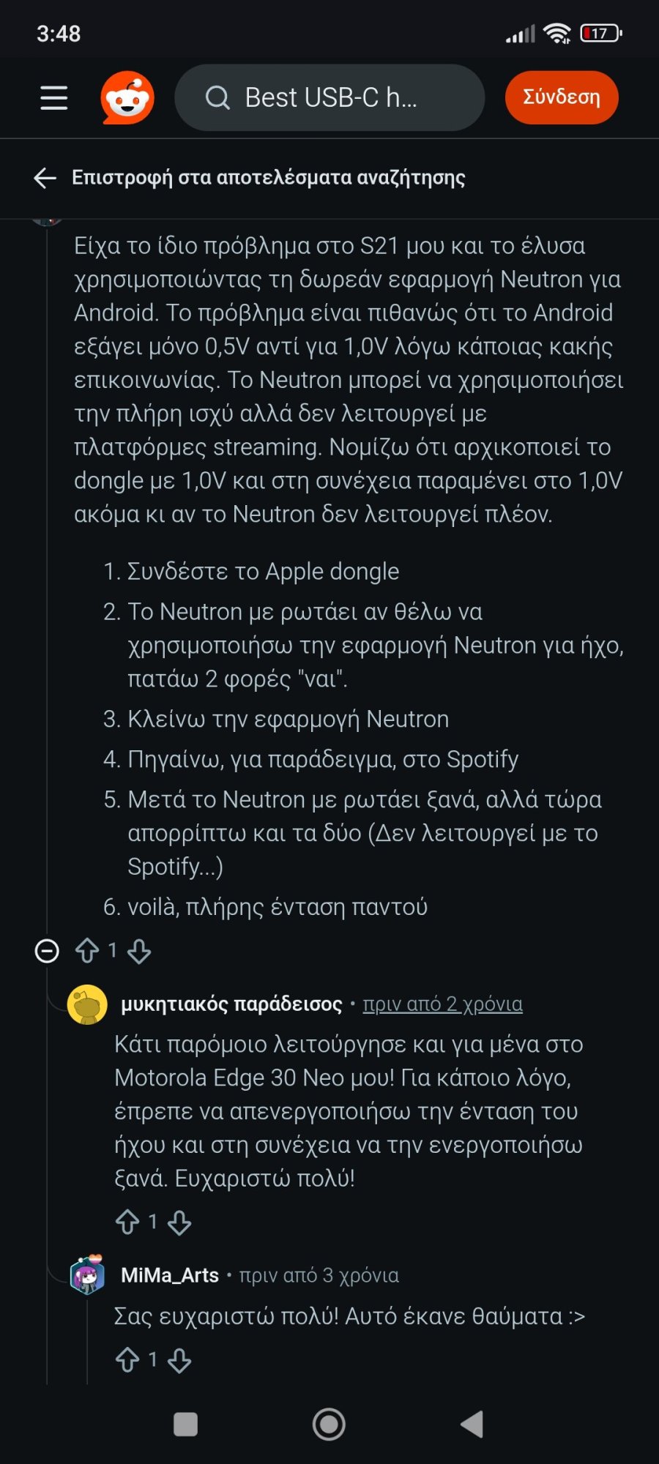The image size is (659, 1464).
Task: Upvote μυκητιακός παράδεισος's comment
Action: pyautogui.click(x=128, y=1221)
